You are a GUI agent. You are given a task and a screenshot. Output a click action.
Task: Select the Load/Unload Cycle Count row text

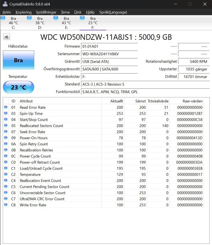[x=41, y=168]
